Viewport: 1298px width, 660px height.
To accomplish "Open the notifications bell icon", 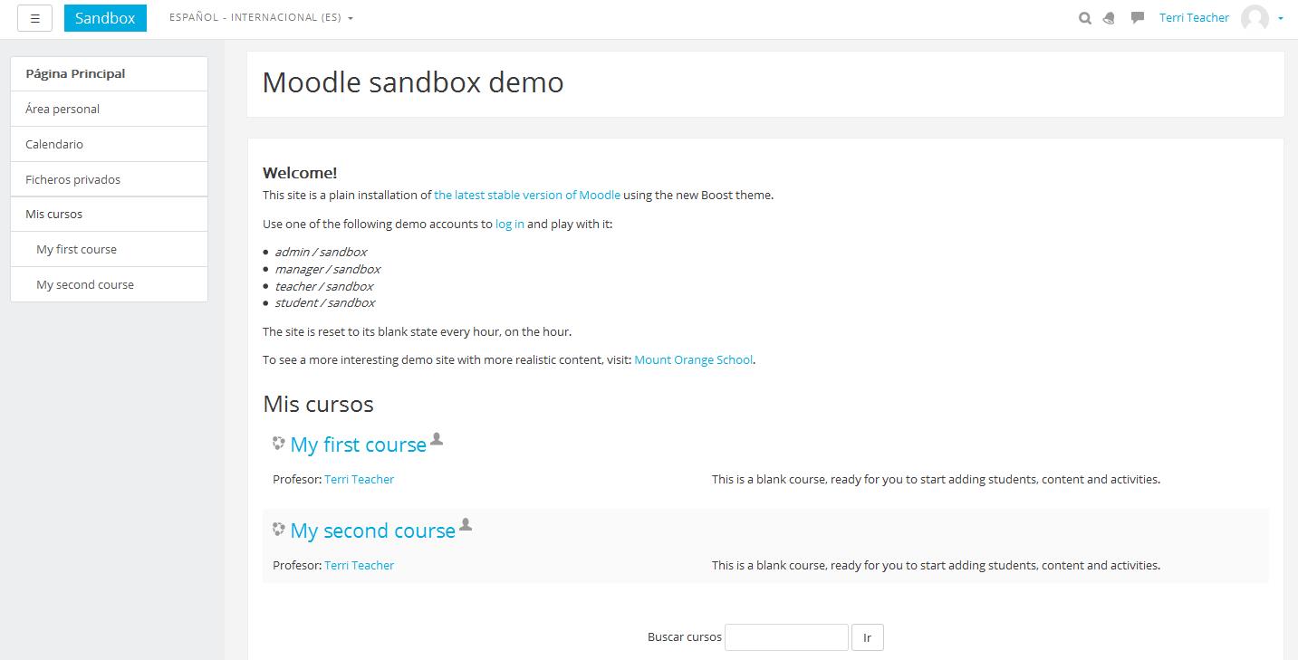I will (1110, 18).
